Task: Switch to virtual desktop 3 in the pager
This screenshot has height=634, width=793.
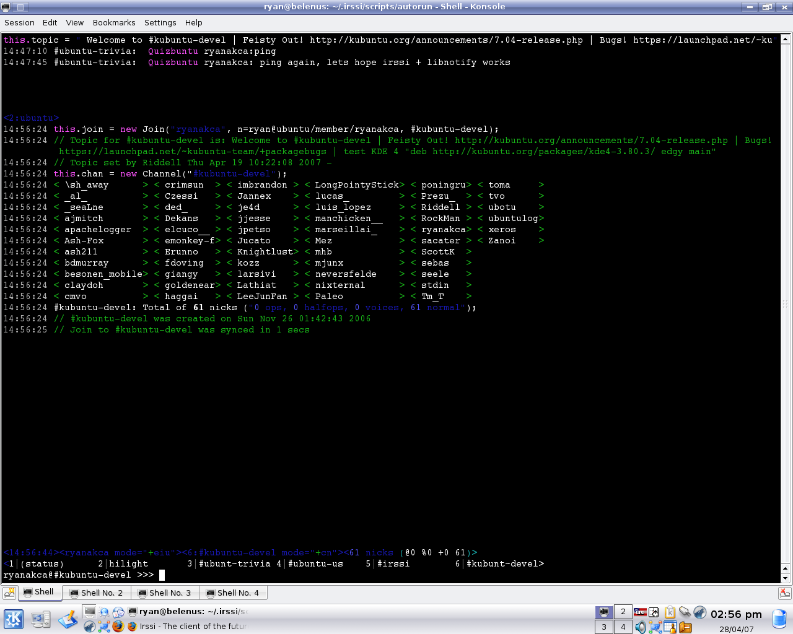Action: (x=603, y=627)
